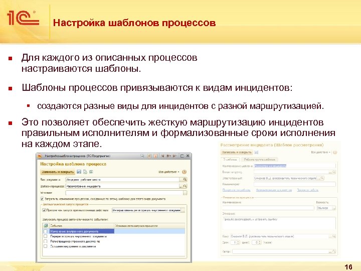Click the 'Наименование' input in the process section

pyautogui.click(x=268, y=208)
